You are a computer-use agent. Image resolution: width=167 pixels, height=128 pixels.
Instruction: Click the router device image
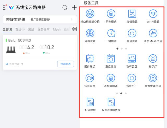coord(11,50)
